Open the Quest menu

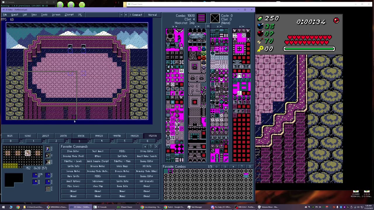click(15, 15)
